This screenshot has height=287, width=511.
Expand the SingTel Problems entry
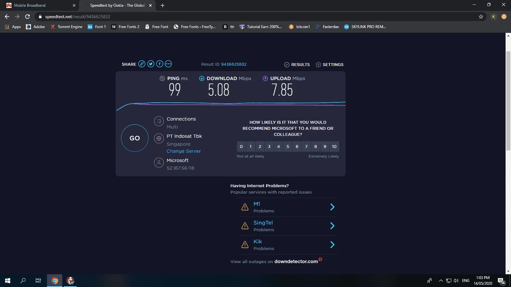coord(332,226)
